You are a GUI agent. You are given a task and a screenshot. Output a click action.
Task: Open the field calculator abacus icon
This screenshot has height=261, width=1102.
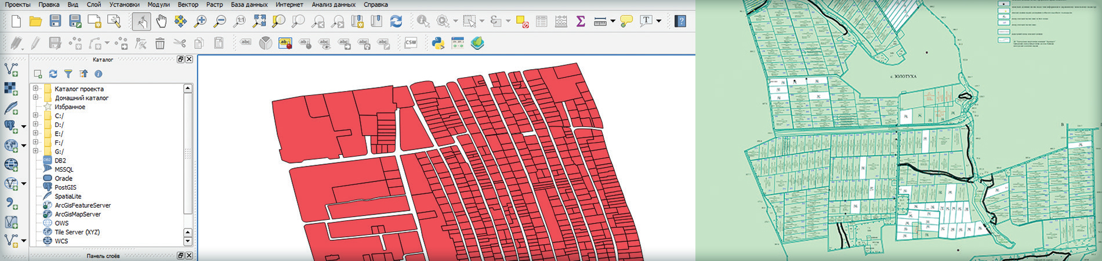click(x=561, y=21)
